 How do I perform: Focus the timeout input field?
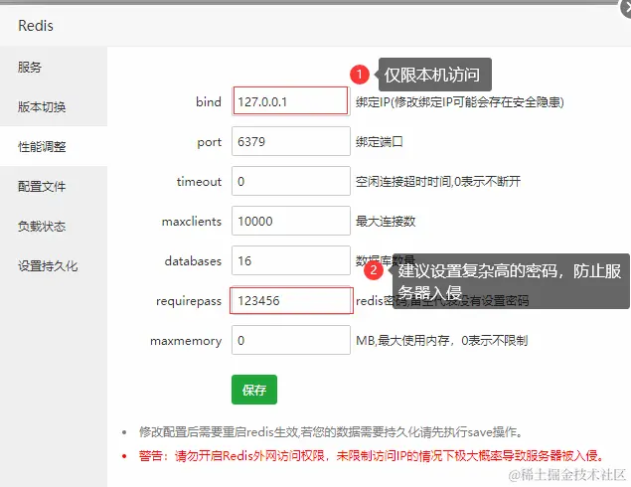tap(290, 181)
